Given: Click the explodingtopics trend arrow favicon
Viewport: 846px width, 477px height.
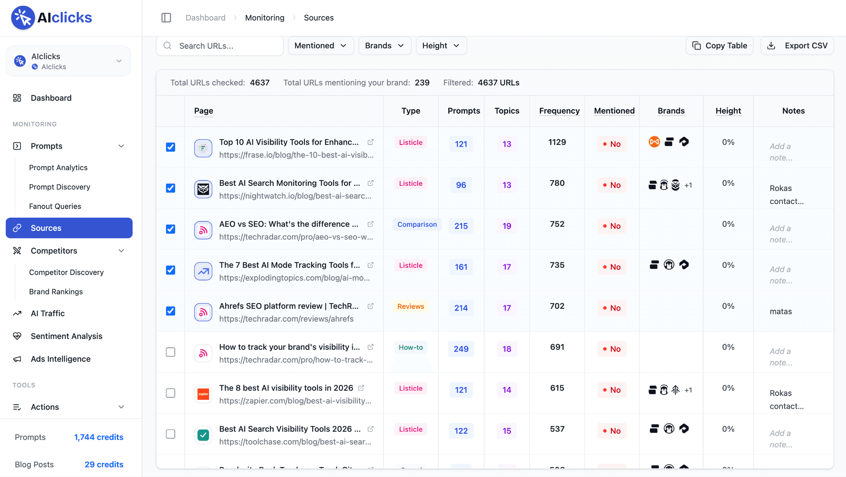Looking at the screenshot, I should (x=203, y=271).
